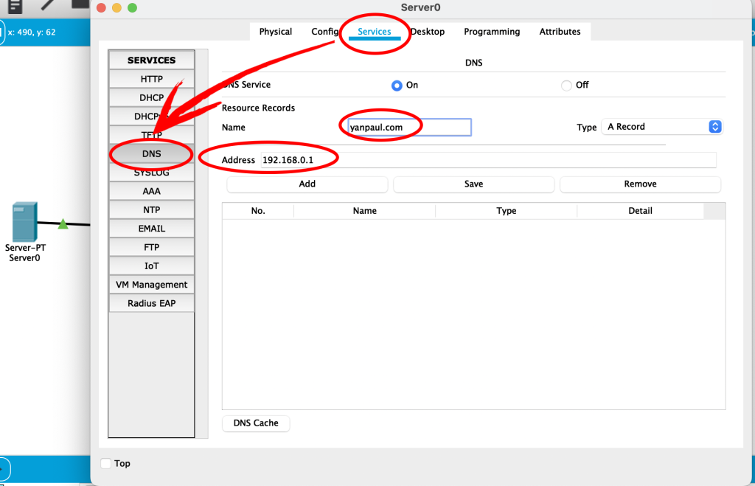The width and height of the screenshot is (755, 486).
Task: Open the record Type dropdown
Action: pyautogui.click(x=662, y=127)
